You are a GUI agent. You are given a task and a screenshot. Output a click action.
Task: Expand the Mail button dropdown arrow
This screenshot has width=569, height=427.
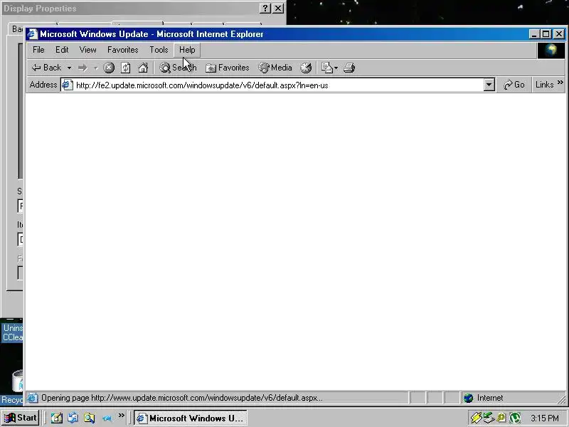tap(336, 68)
